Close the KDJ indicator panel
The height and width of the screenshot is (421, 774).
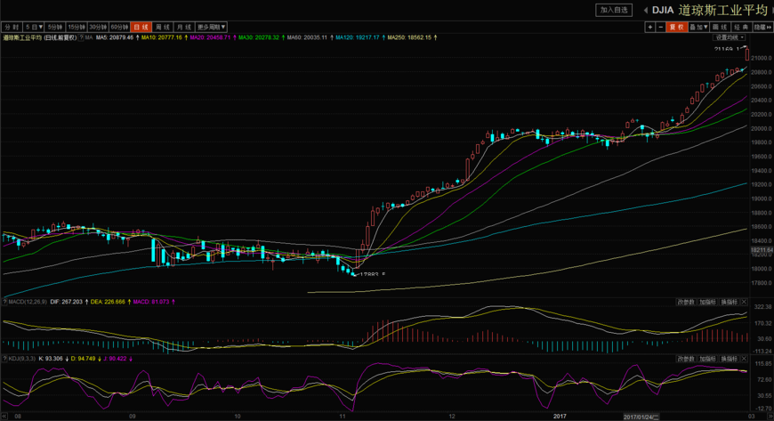[x=745, y=359]
